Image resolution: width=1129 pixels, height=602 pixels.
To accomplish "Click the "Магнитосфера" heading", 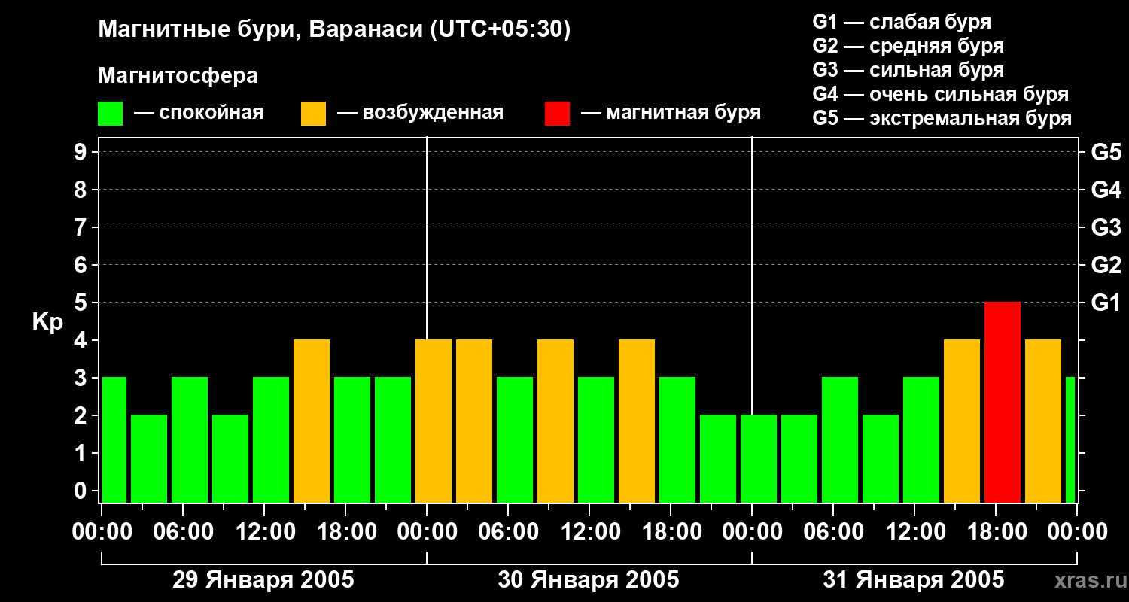I will 178,75.
